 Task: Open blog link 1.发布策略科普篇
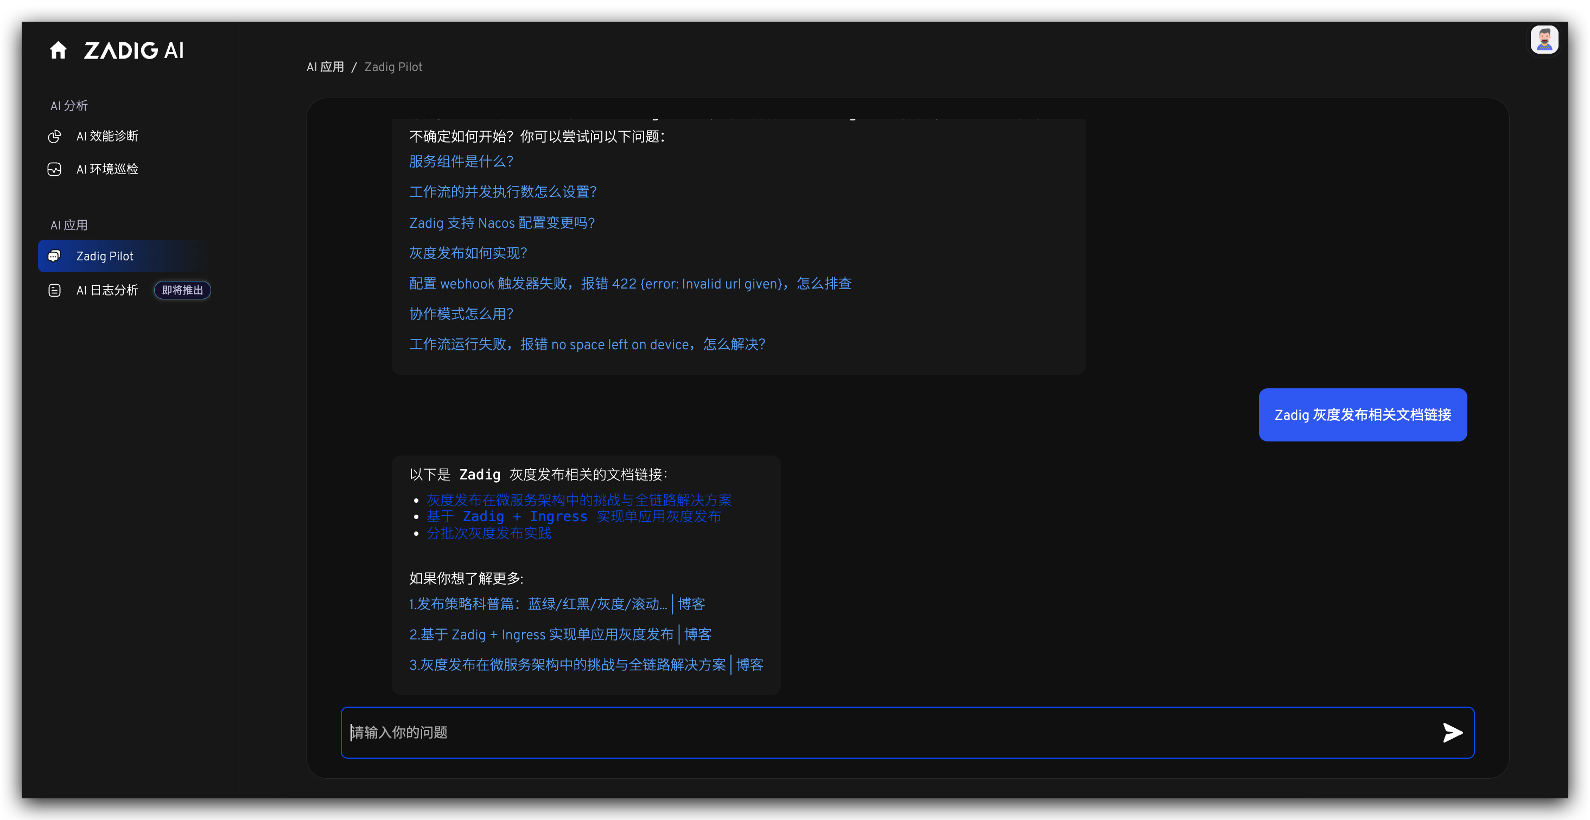pyautogui.click(x=537, y=604)
